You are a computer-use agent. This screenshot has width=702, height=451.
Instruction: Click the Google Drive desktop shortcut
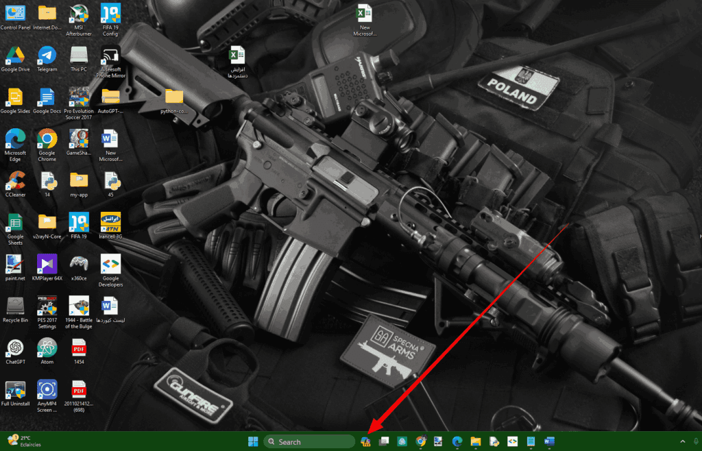(15, 56)
